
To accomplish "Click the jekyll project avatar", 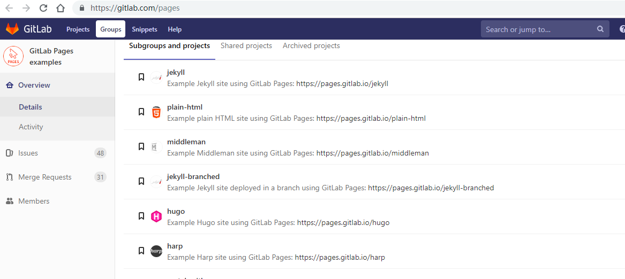I will [x=156, y=77].
